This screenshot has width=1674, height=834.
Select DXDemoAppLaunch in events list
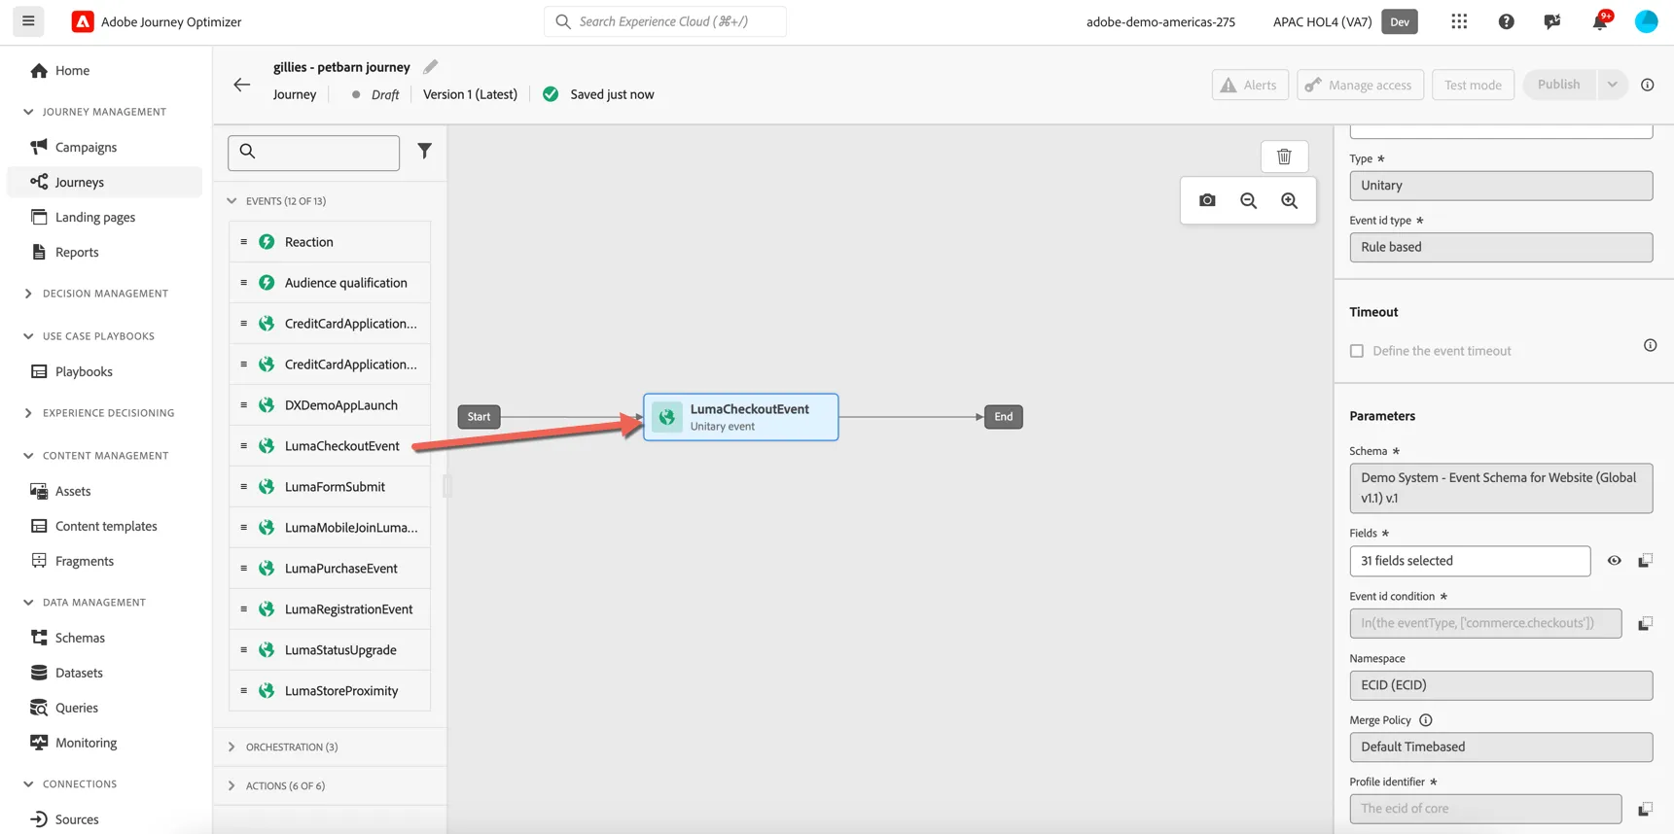tap(330, 405)
